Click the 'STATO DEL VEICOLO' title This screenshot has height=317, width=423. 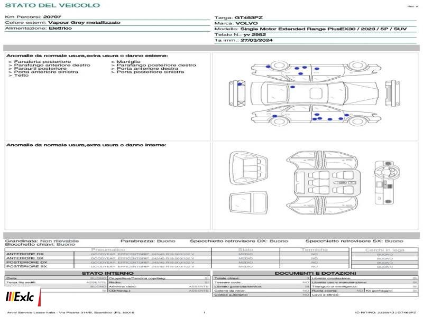[x=52, y=5]
